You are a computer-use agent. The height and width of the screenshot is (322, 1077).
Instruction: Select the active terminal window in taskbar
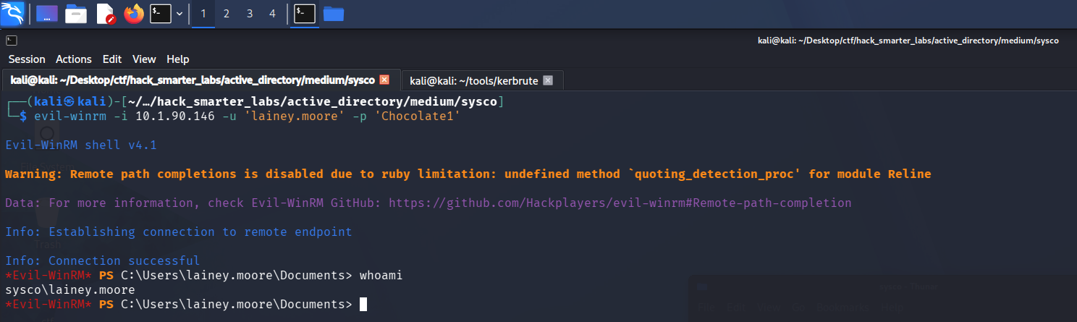point(305,13)
